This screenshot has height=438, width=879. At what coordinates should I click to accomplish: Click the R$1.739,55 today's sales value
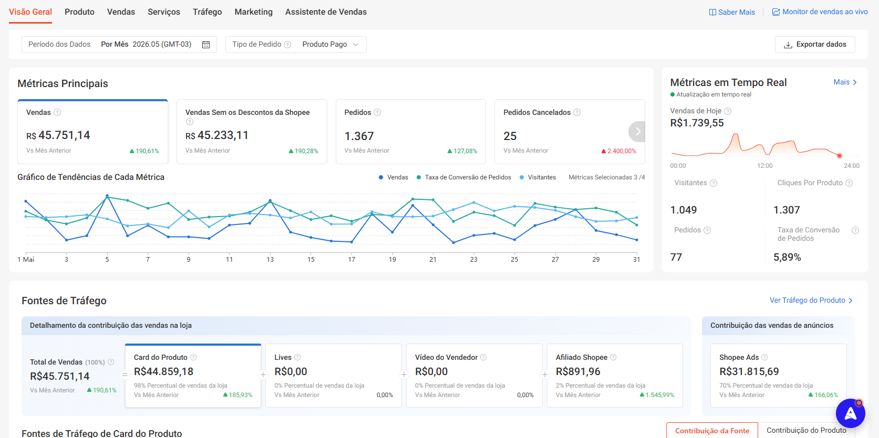[x=697, y=123]
